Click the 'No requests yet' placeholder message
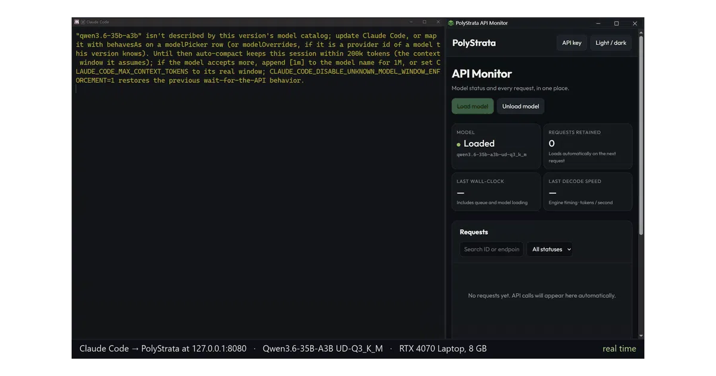 [x=542, y=295]
